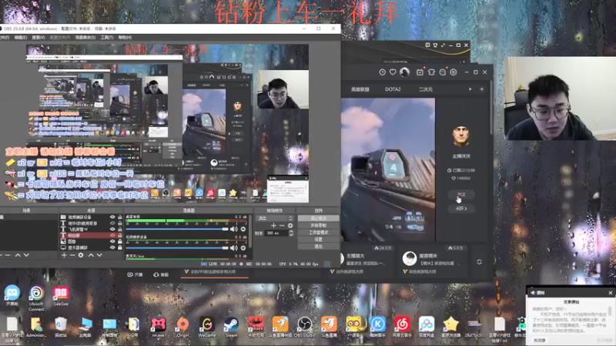
Task: Open the OBS 场景集合 menu
Action: pyautogui.click(x=85, y=37)
